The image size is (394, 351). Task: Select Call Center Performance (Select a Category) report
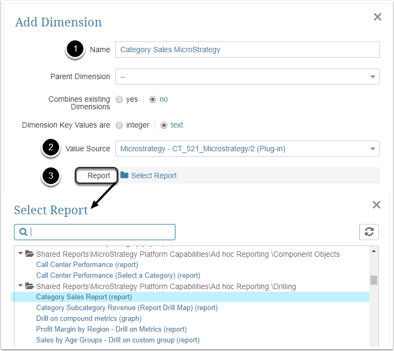(x=118, y=276)
